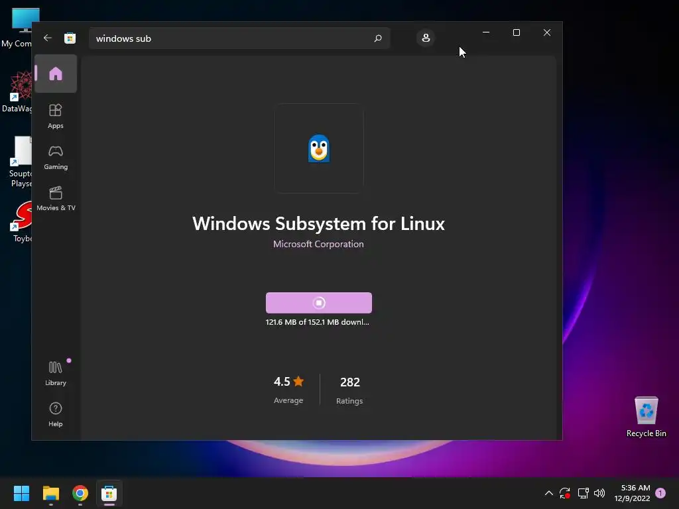Click the 4.5 average rating

pyautogui.click(x=288, y=390)
